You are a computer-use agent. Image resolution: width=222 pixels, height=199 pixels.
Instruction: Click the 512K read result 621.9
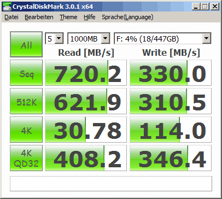(x=86, y=101)
